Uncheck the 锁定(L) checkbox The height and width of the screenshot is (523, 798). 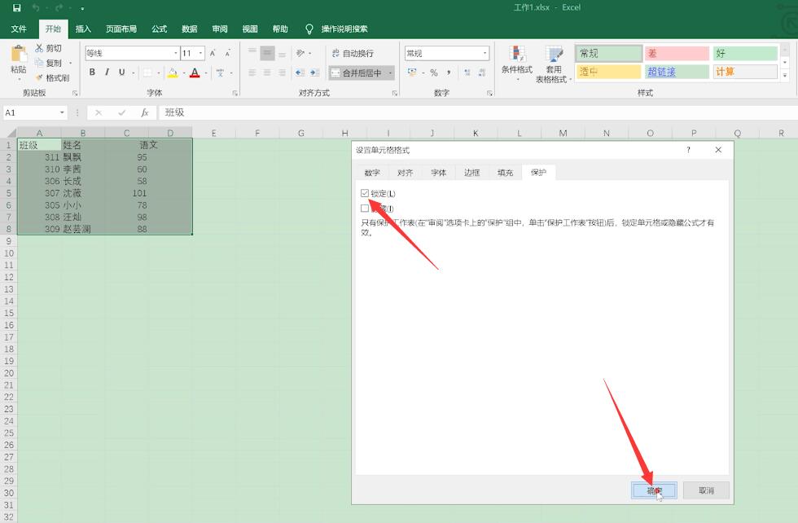click(x=365, y=193)
